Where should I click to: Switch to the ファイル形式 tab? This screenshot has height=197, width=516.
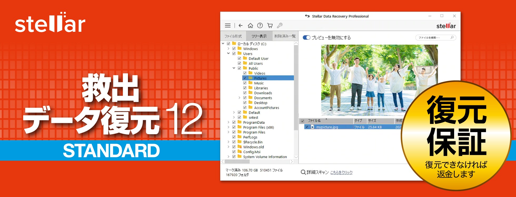(233, 36)
